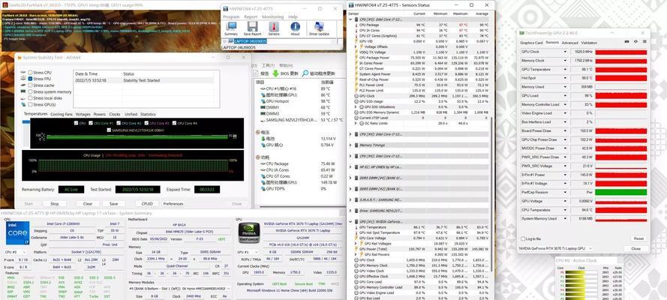The image size is (667, 300).
Task: Click the 电压 category icon
Action: (x=257, y=133)
